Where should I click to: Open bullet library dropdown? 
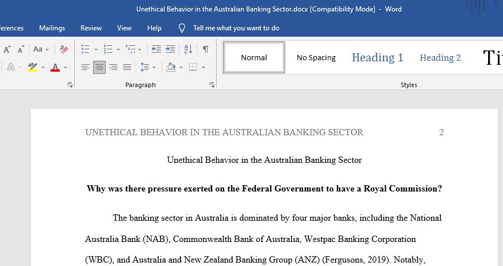pyautogui.click(x=95, y=49)
